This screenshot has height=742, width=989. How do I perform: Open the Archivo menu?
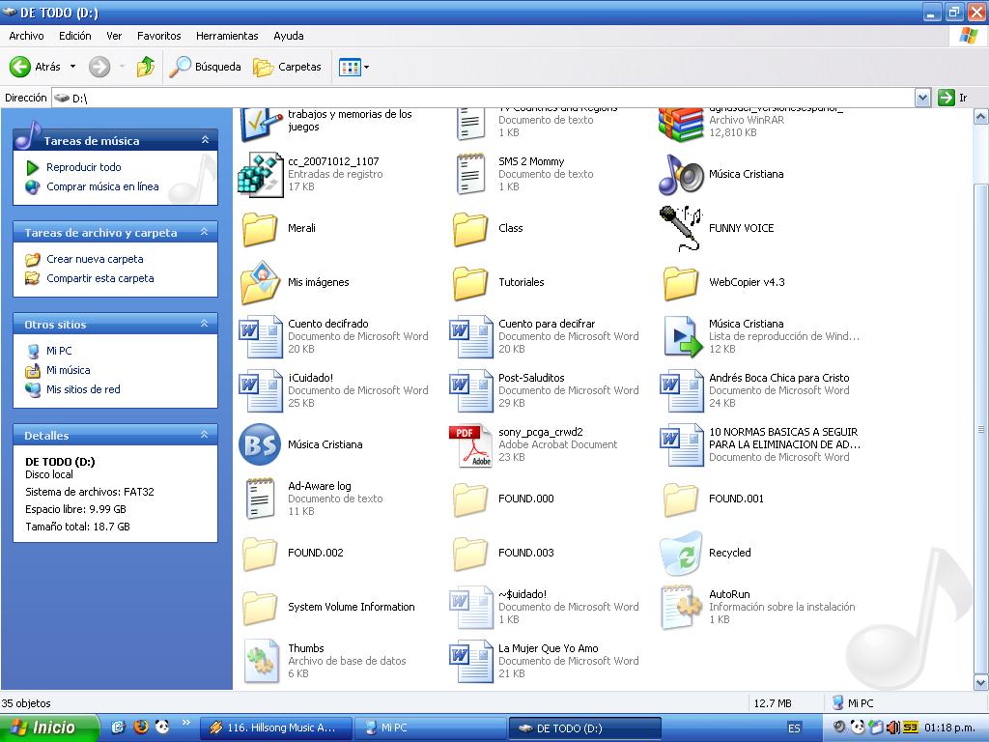(26, 36)
